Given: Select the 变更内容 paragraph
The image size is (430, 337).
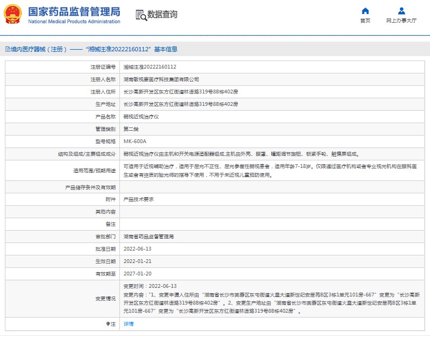Looking at the screenshot, I should tap(272, 303).
